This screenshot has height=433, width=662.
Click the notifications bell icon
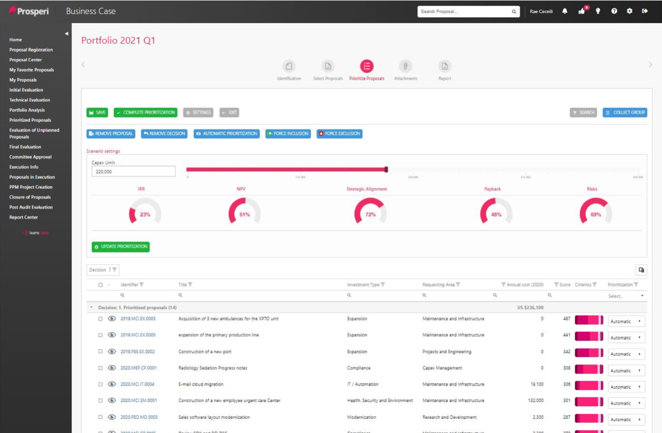point(565,11)
